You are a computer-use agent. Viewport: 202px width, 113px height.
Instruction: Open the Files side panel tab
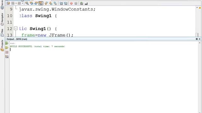2,33
